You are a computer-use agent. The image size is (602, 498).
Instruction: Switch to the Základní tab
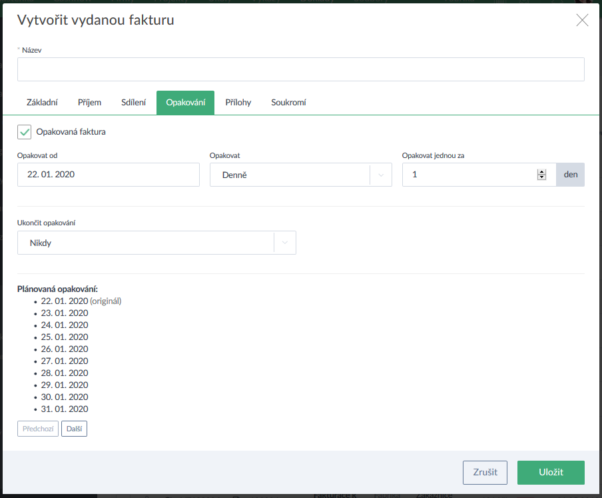point(41,103)
